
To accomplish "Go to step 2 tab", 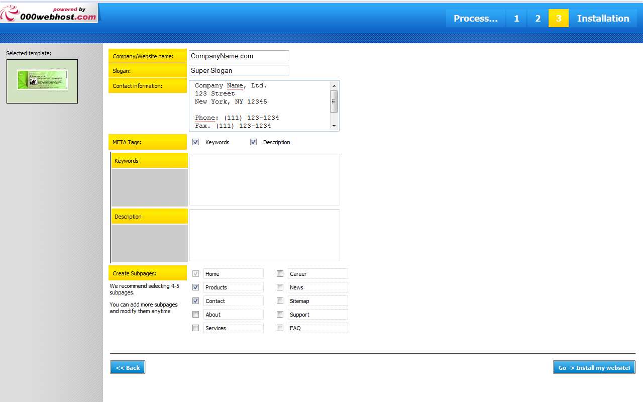I will click(x=538, y=18).
